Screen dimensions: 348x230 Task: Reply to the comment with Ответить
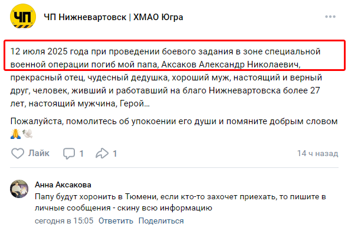(116, 221)
